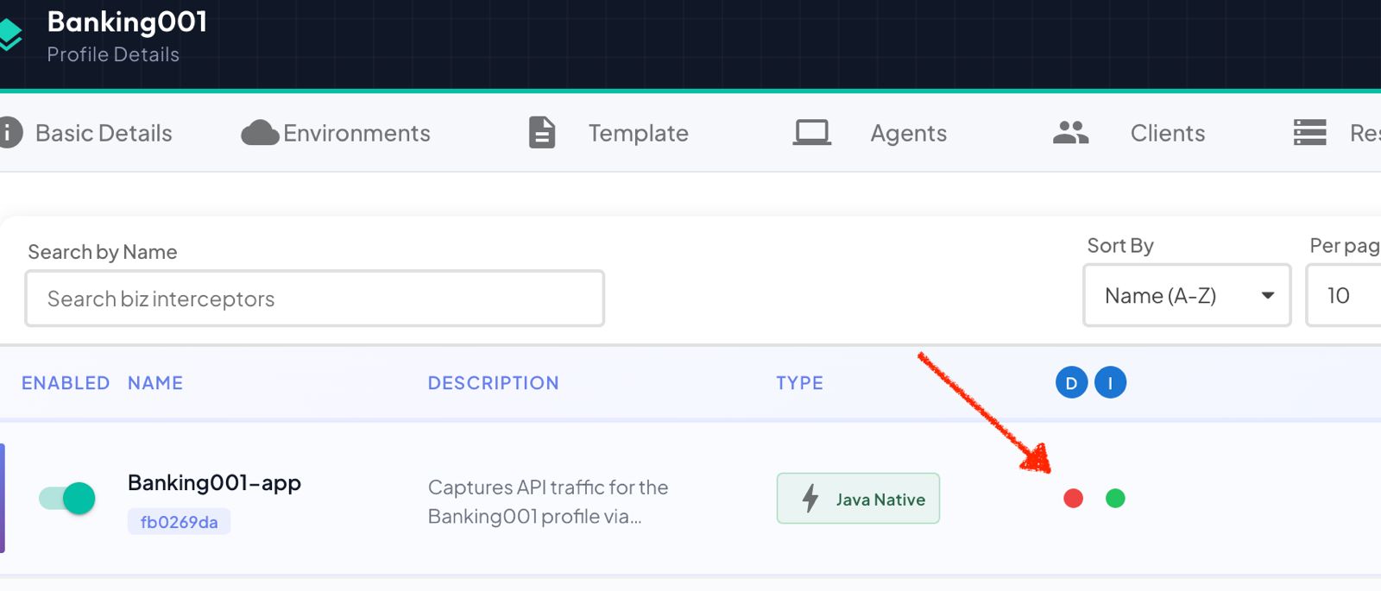Disable the Banking001-app interceptor toggle
The image size is (1381, 591).
click(x=67, y=499)
